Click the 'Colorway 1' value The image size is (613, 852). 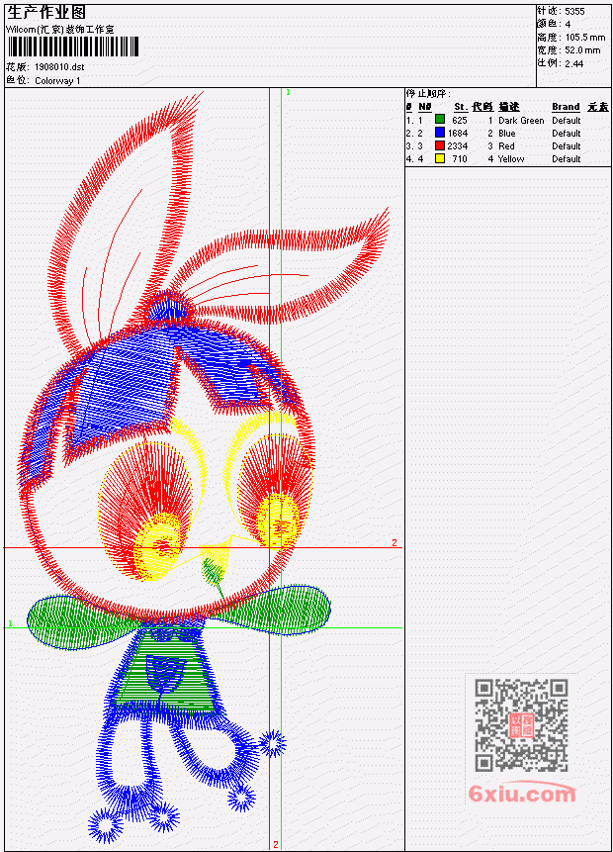(57, 81)
